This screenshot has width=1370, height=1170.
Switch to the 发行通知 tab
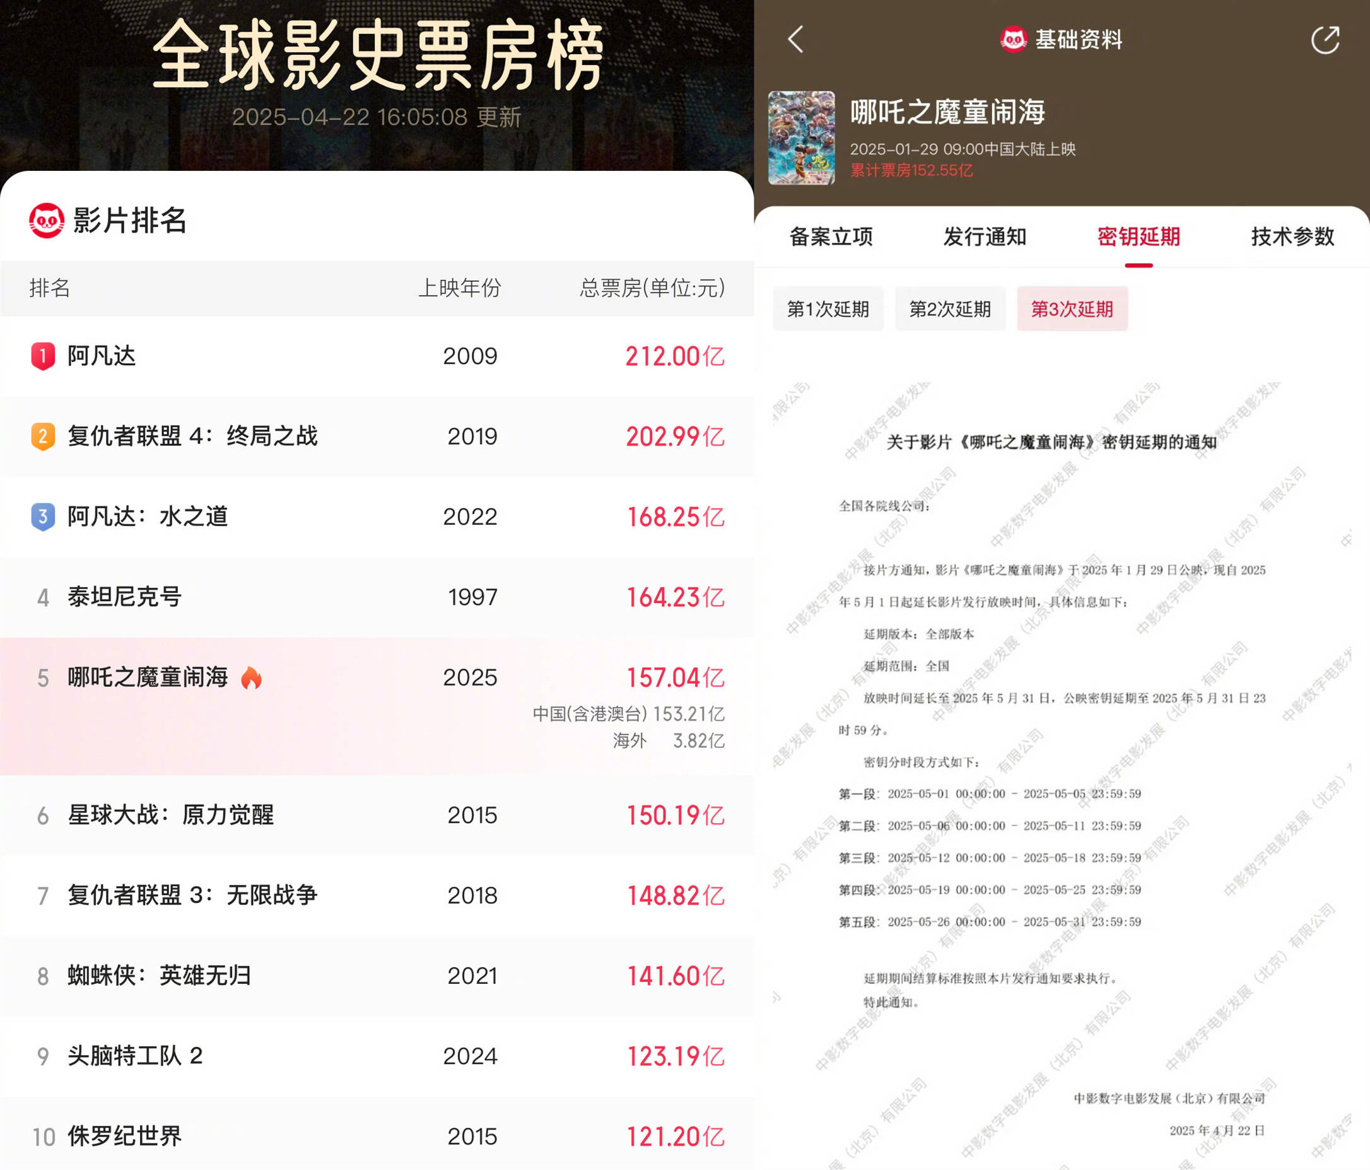[985, 237]
